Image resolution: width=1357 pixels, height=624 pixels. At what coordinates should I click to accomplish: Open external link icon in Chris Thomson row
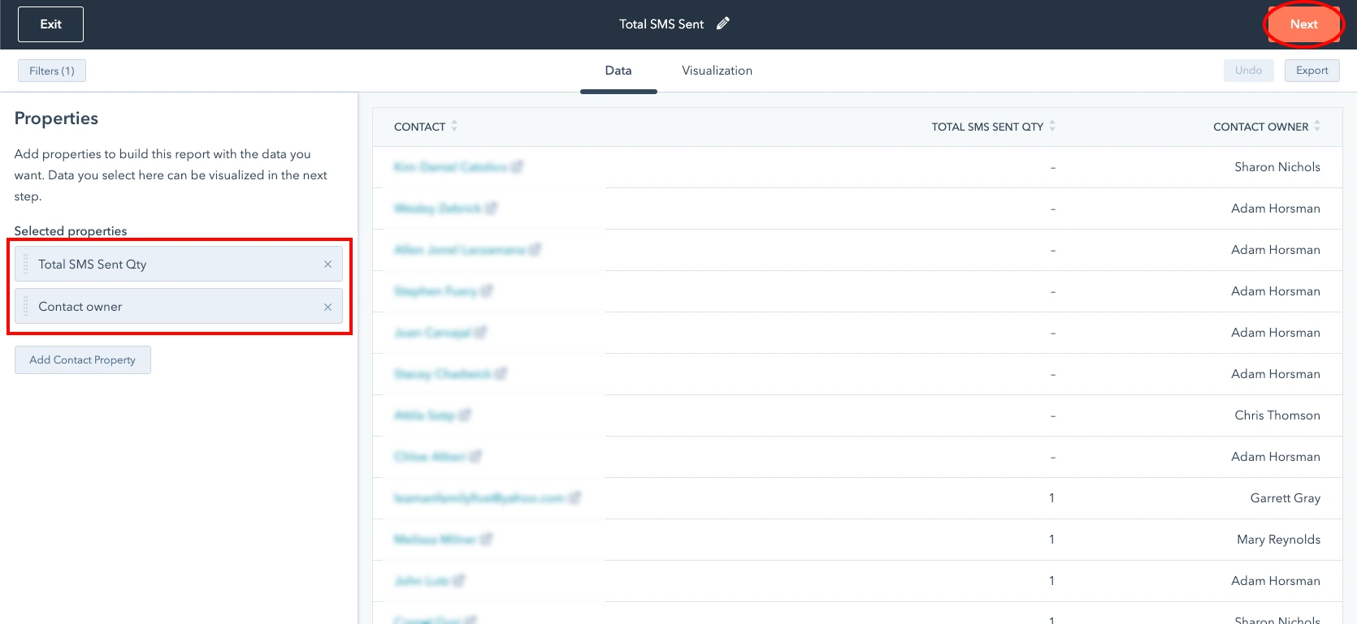pos(465,415)
